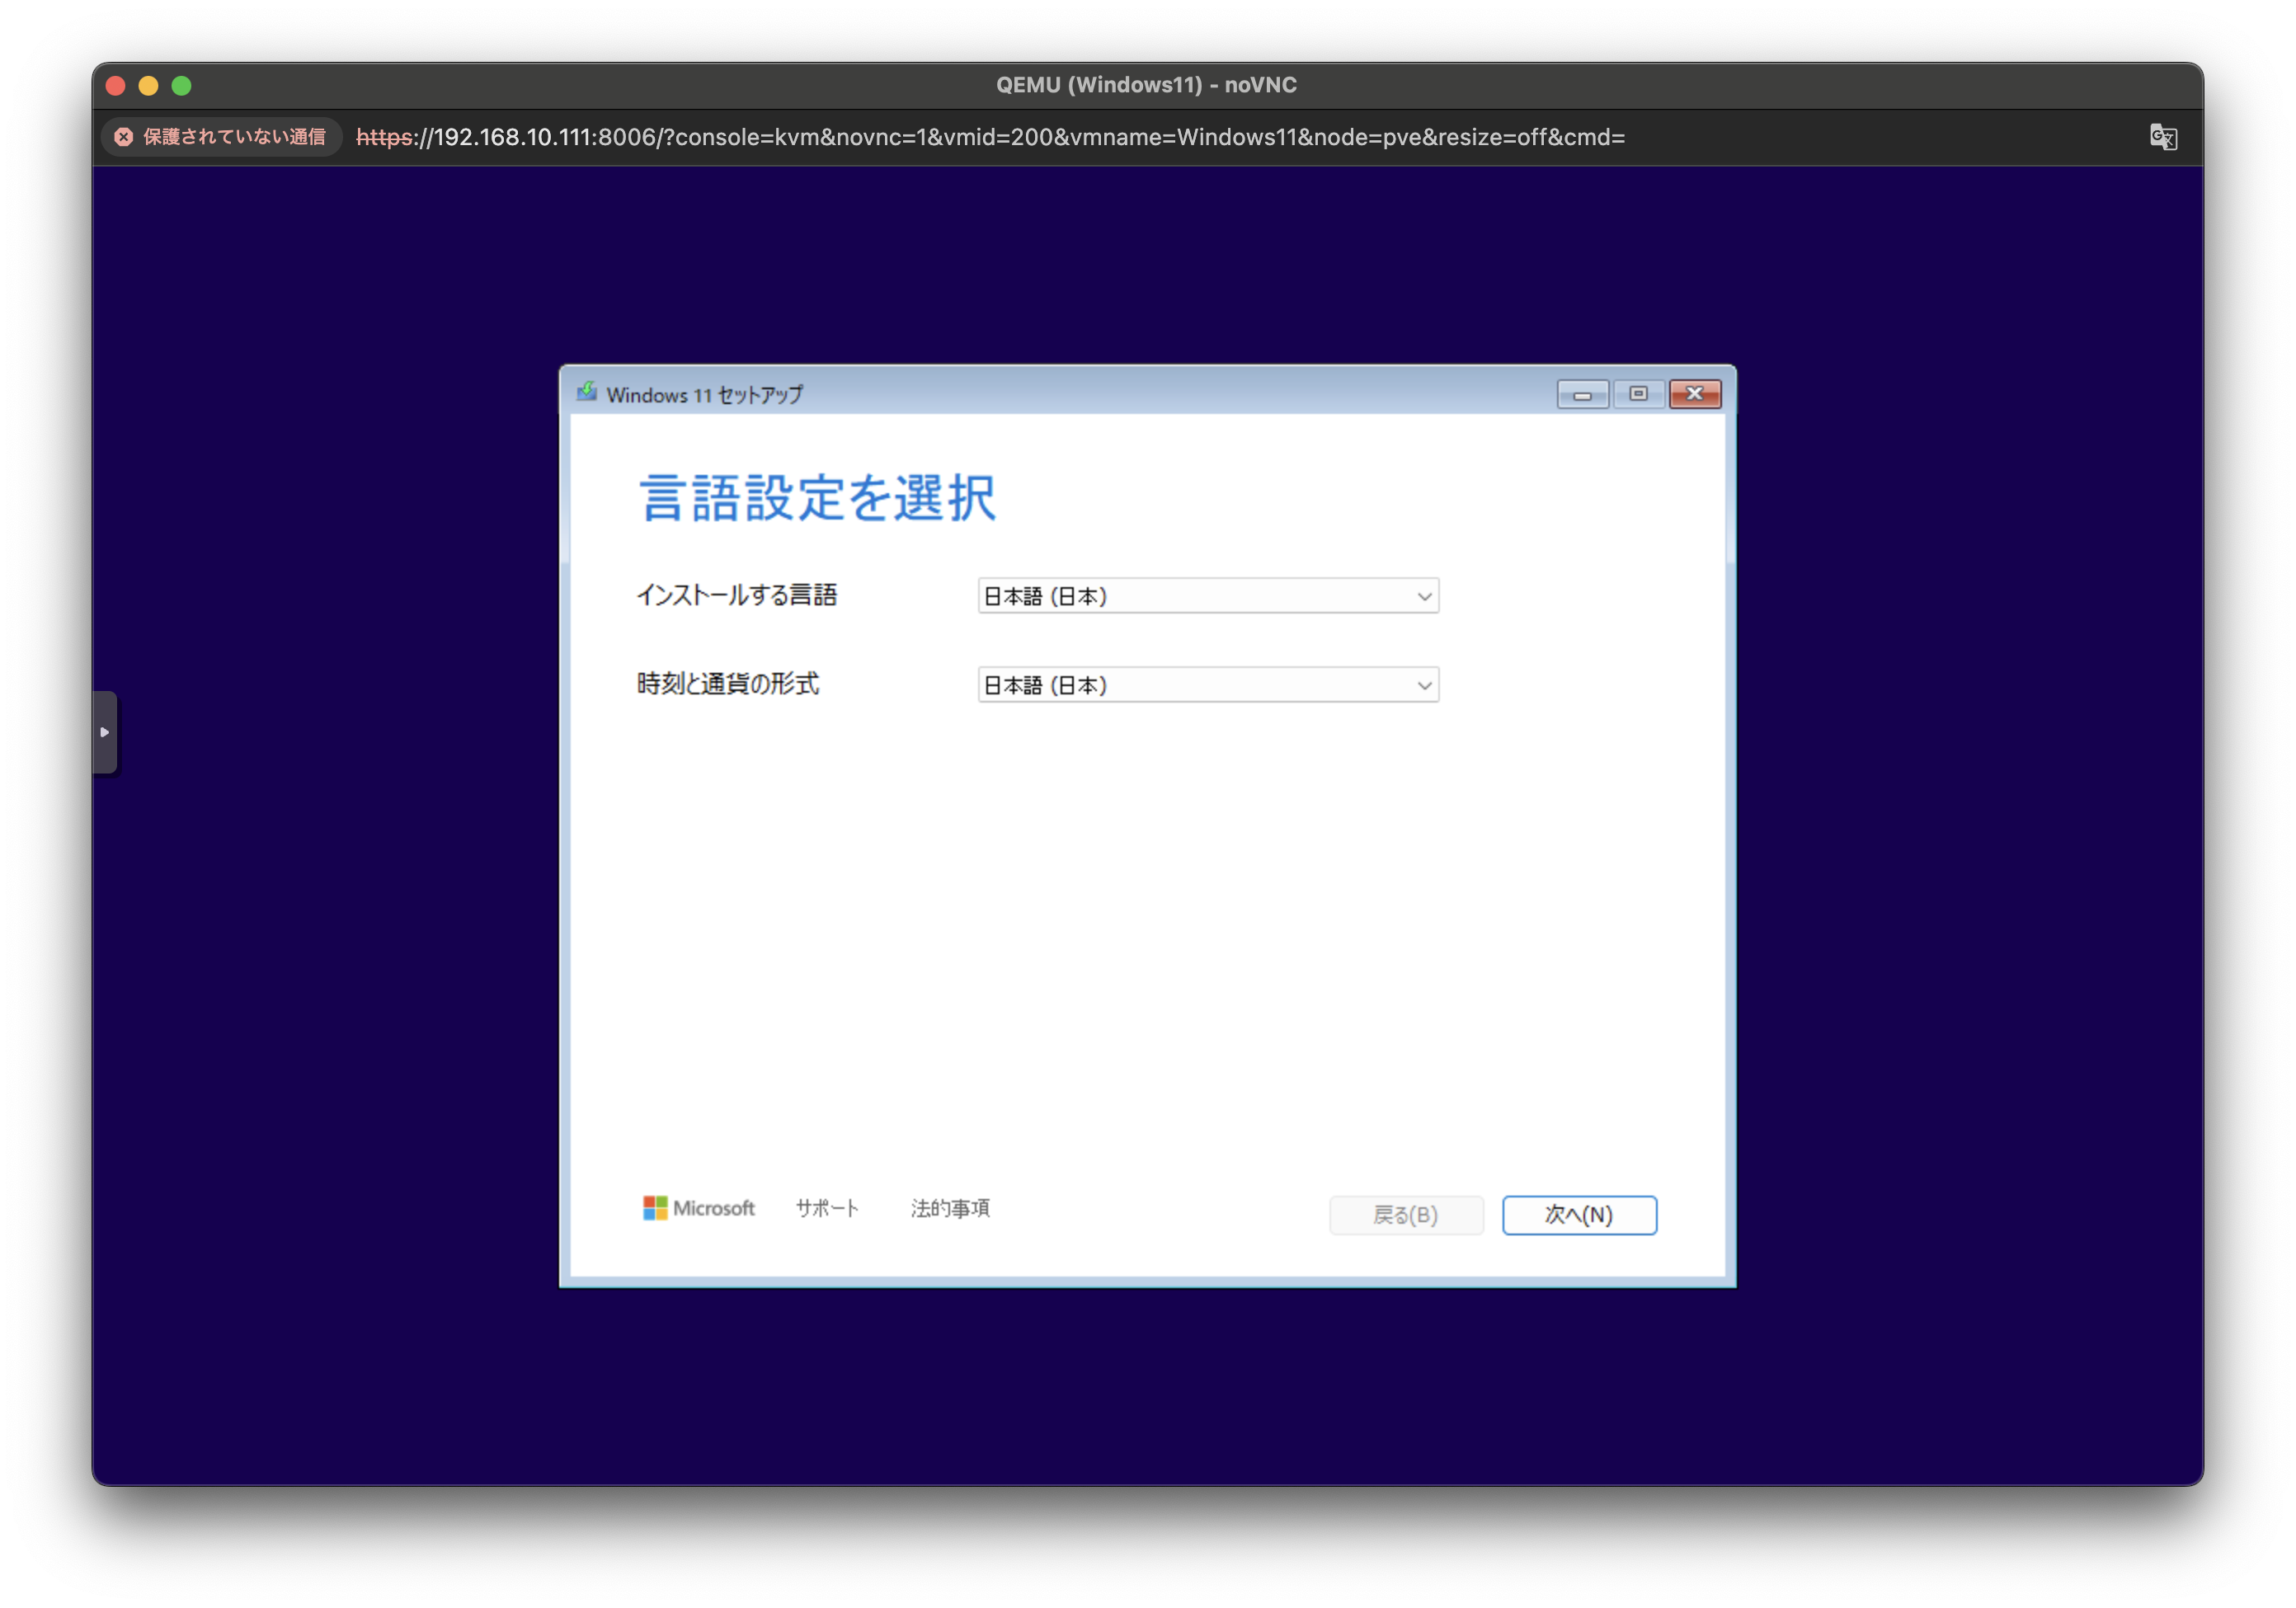Minimize the Windows 11 setup dialog
2296x1608 pixels.
pyautogui.click(x=1582, y=394)
